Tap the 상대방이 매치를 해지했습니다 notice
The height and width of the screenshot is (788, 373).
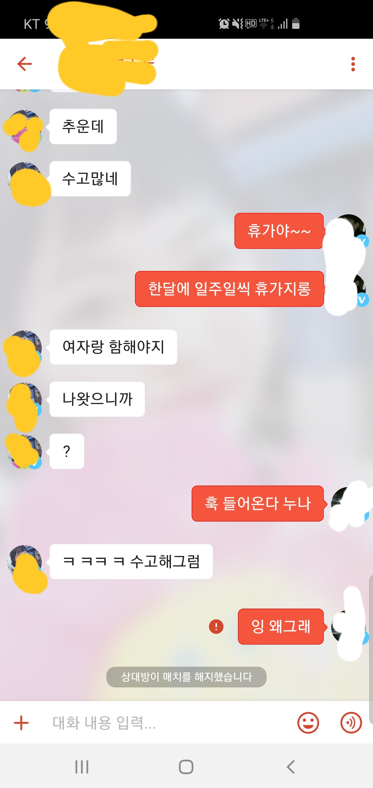tap(186, 677)
